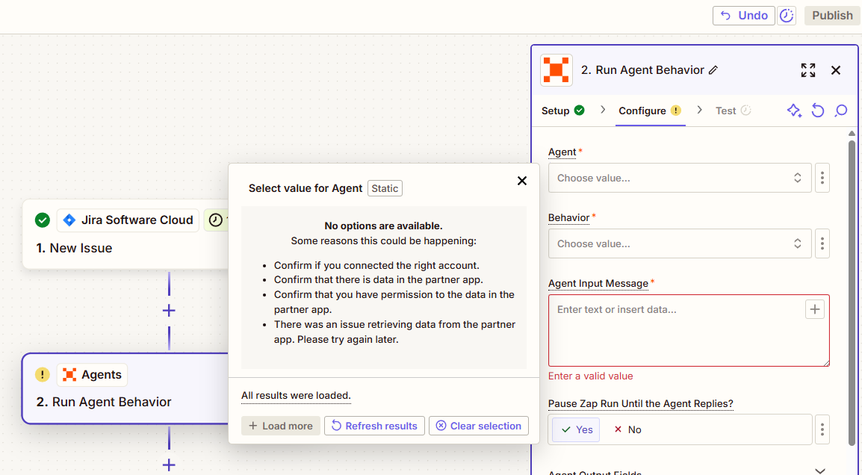Click the chevron between Configure and Test
Viewport: 862px width, 475px height.
coord(699,110)
